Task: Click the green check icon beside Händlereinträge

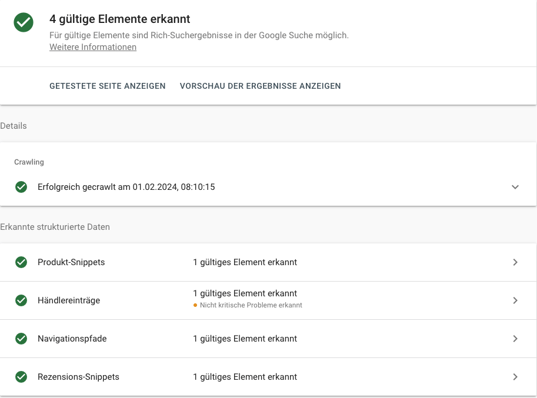Action: tap(21, 300)
